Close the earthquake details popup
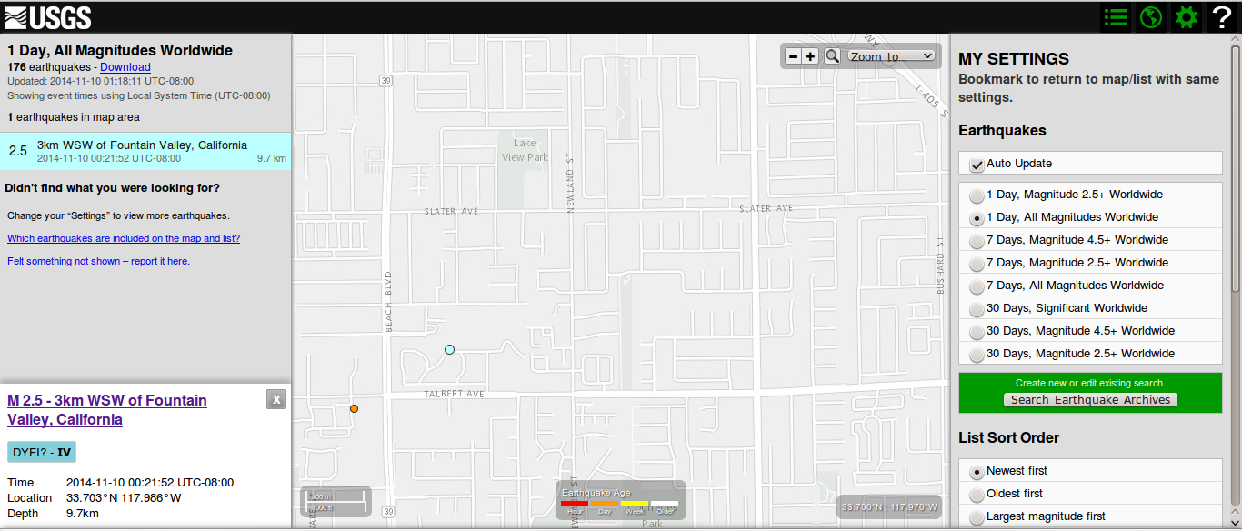This screenshot has width=1242, height=531. (276, 399)
